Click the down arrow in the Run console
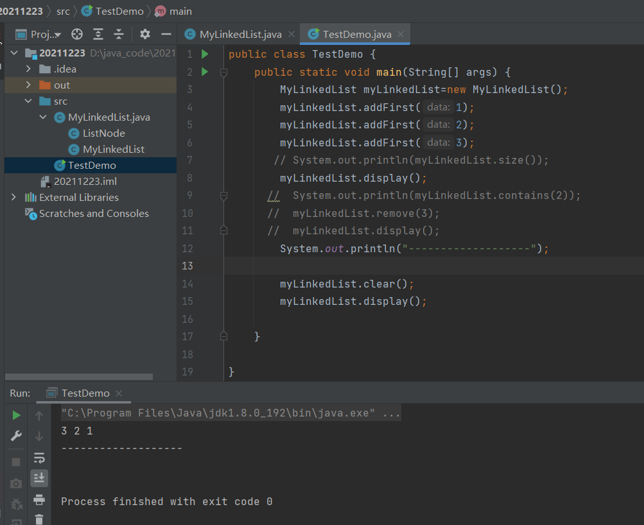 pos(39,436)
